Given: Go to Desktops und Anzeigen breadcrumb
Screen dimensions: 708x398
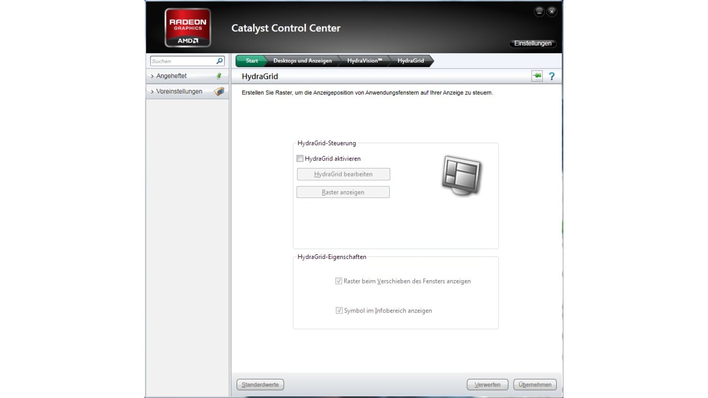Looking at the screenshot, I should (x=302, y=61).
